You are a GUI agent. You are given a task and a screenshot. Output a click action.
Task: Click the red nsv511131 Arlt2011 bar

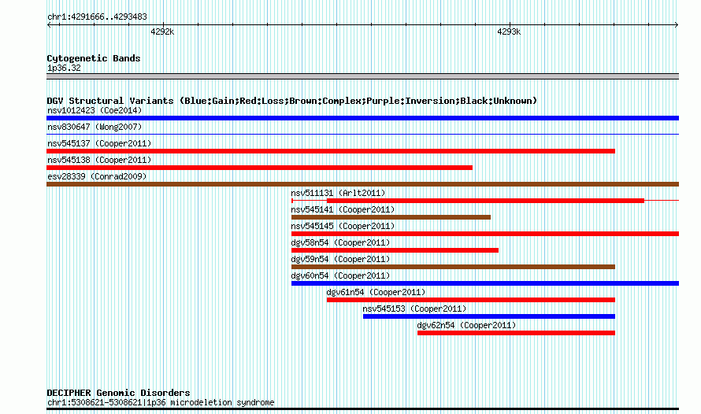click(485, 201)
